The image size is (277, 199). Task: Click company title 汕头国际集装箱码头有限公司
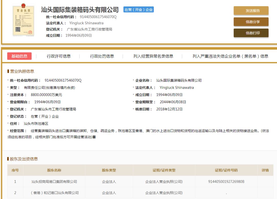[x=80, y=10]
